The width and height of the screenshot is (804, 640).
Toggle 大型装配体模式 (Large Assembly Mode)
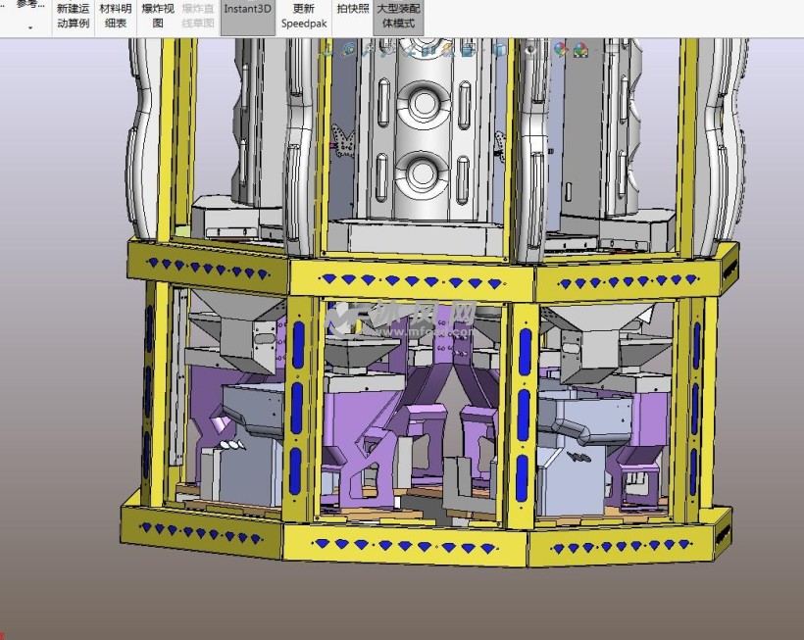tap(396, 16)
